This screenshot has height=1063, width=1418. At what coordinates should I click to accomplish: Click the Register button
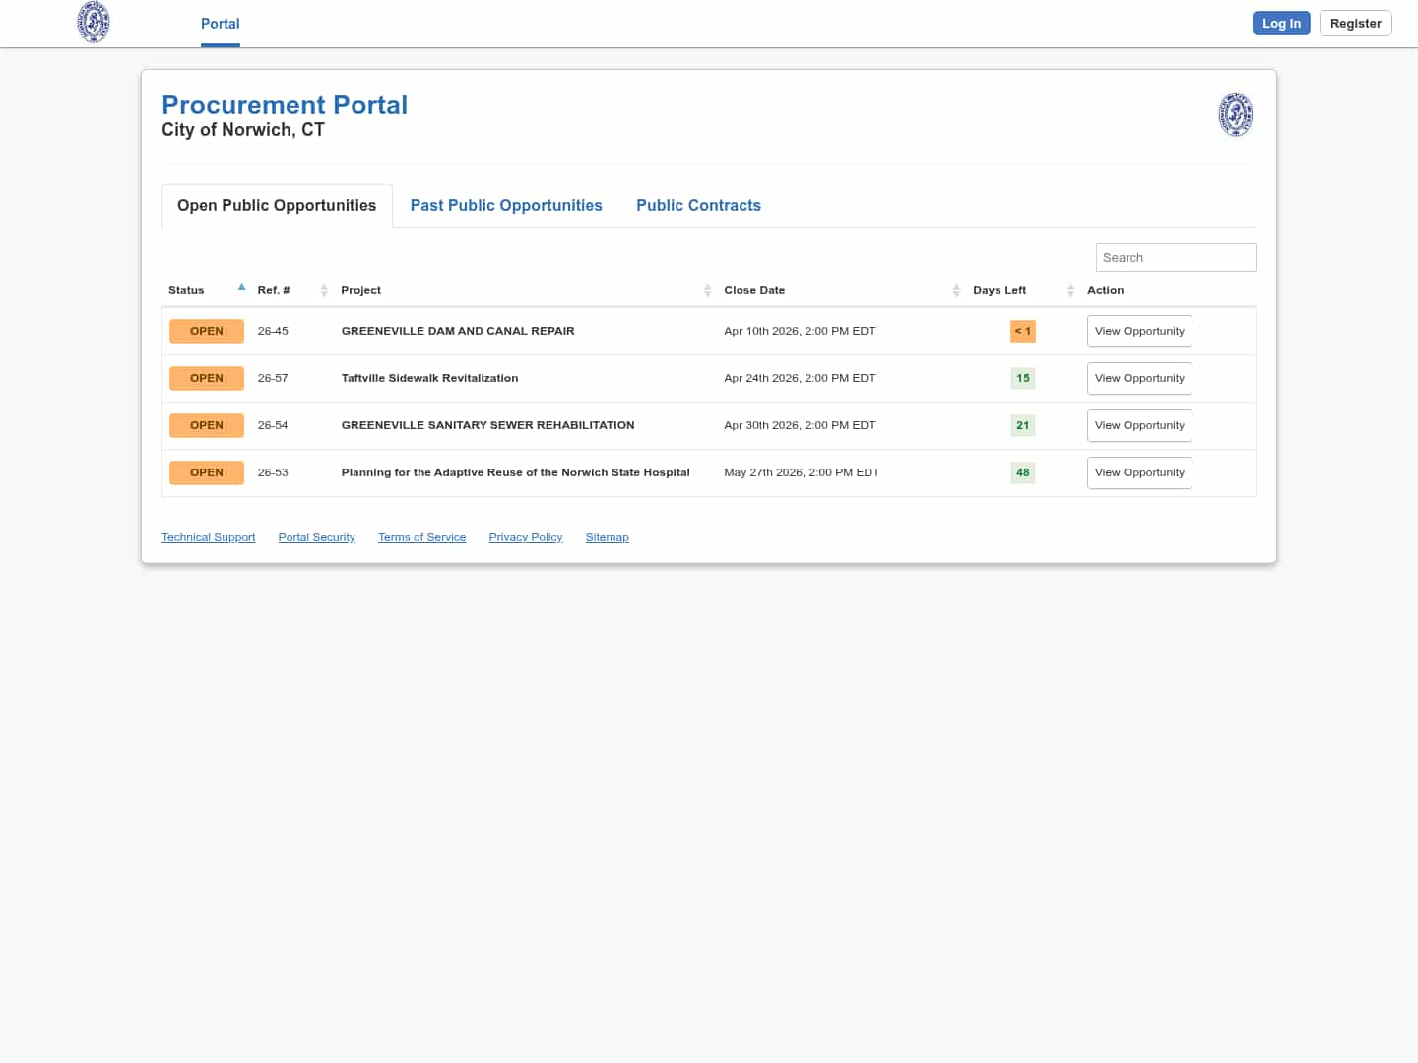point(1355,24)
